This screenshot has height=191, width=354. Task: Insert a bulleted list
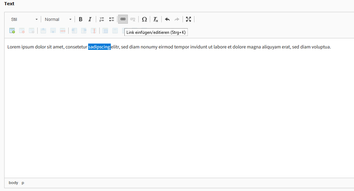click(111, 19)
